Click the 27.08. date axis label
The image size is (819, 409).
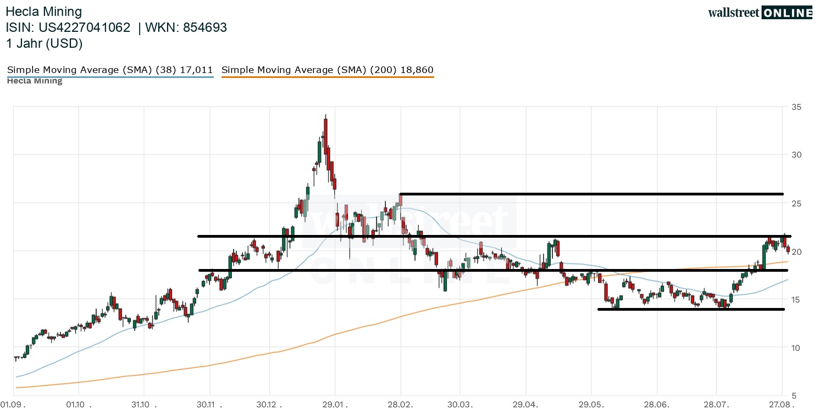click(782, 404)
